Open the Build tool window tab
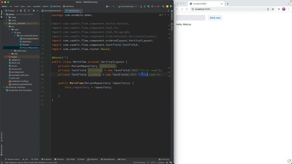This screenshot has width=292, height=164. [81, 159]
